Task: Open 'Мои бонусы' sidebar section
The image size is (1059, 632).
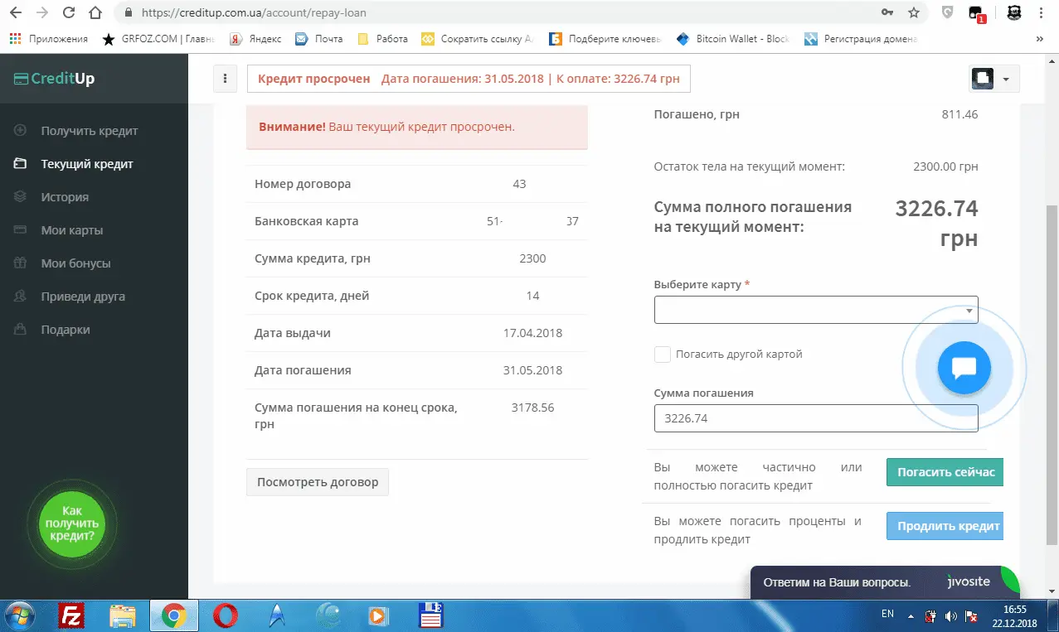Action: pos(75,263)
